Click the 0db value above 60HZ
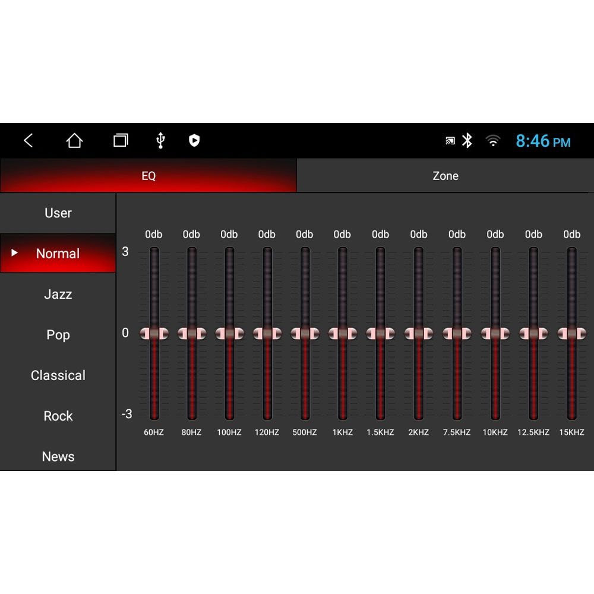The image size is (594, 594). click(x=154, y=234)
